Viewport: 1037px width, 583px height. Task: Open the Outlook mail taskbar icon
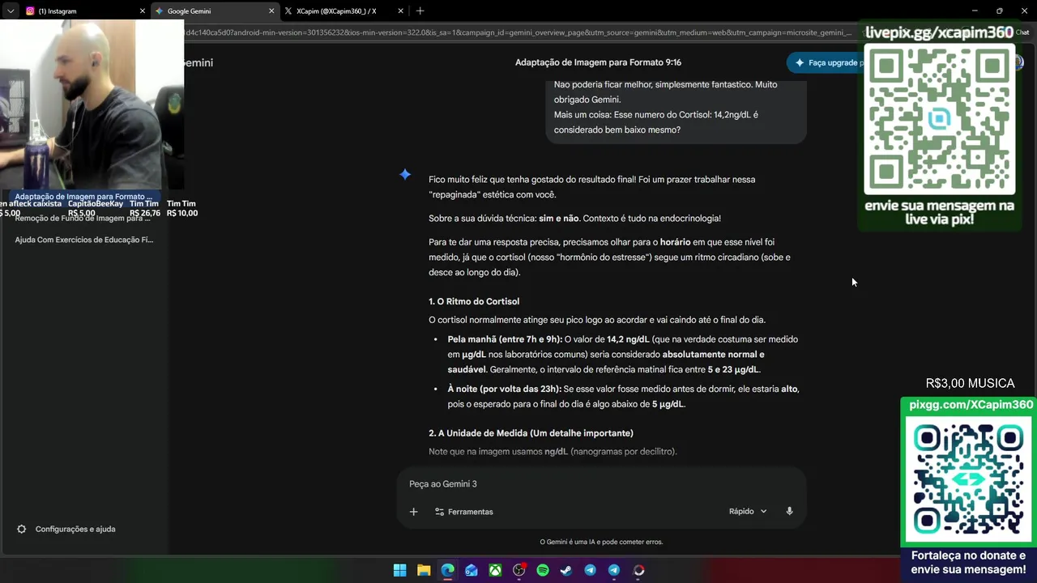point(472,570)
